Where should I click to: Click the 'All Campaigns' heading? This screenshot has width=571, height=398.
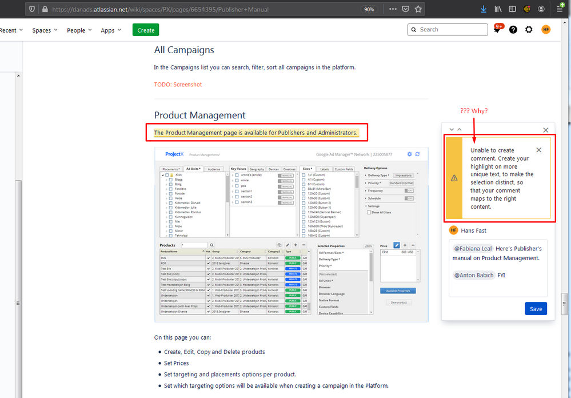point(184,50)
